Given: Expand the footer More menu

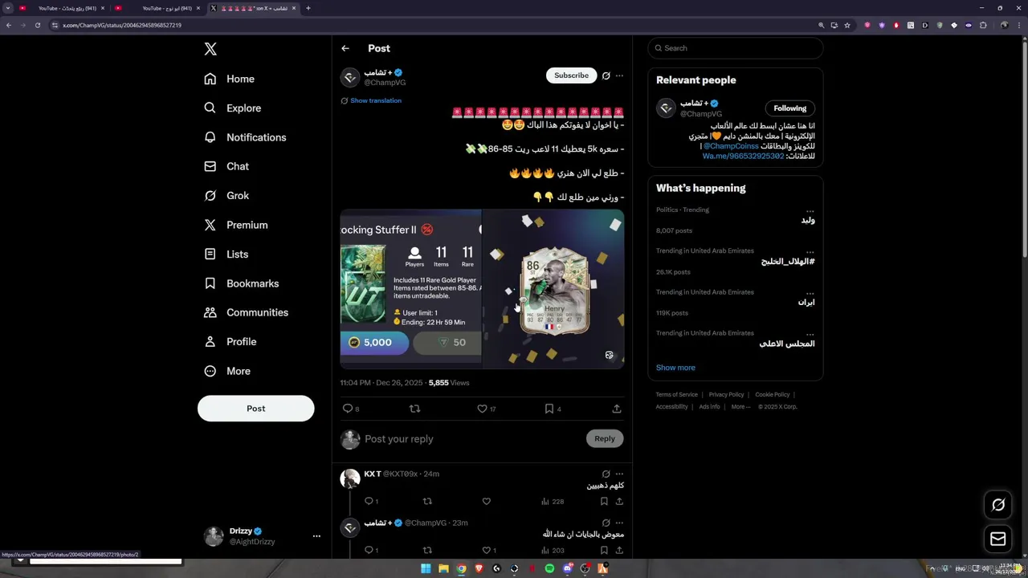Looking at the screenshot, I should 740,406.
